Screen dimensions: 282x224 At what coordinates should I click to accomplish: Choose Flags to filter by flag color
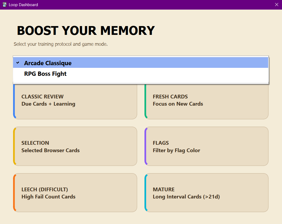[207, 146]
